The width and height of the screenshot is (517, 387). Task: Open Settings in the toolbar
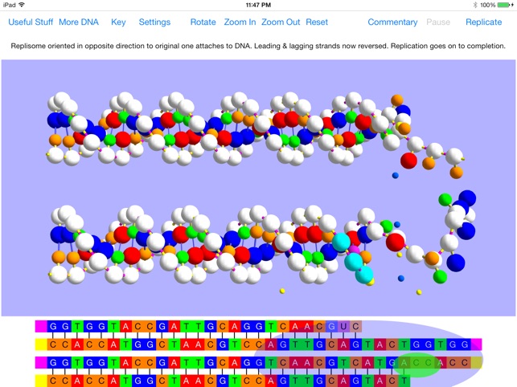coord(154,22)
